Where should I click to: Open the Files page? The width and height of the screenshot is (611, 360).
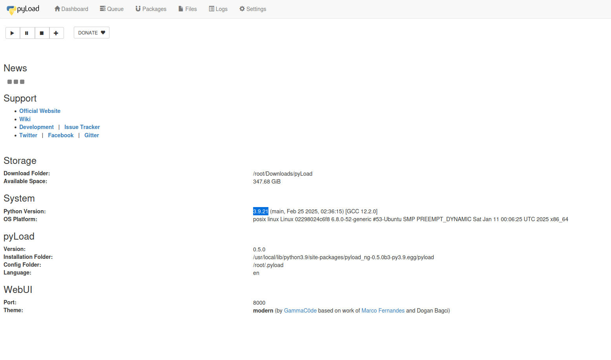click(188, 9)
